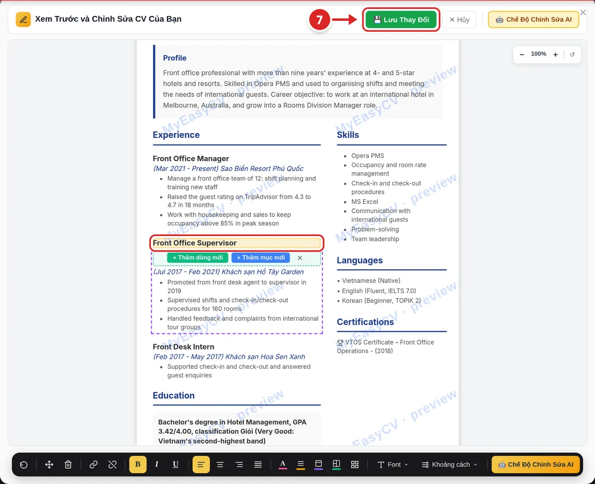Remove the link with the unlink icon
This screenshot has height=484, width=595.
tap(113, 465)
